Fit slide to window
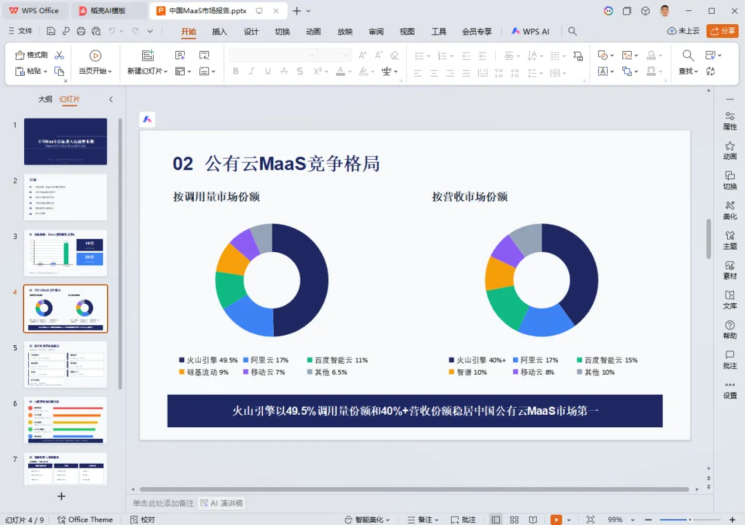This screenshot has height=525, width=745. 590,519
